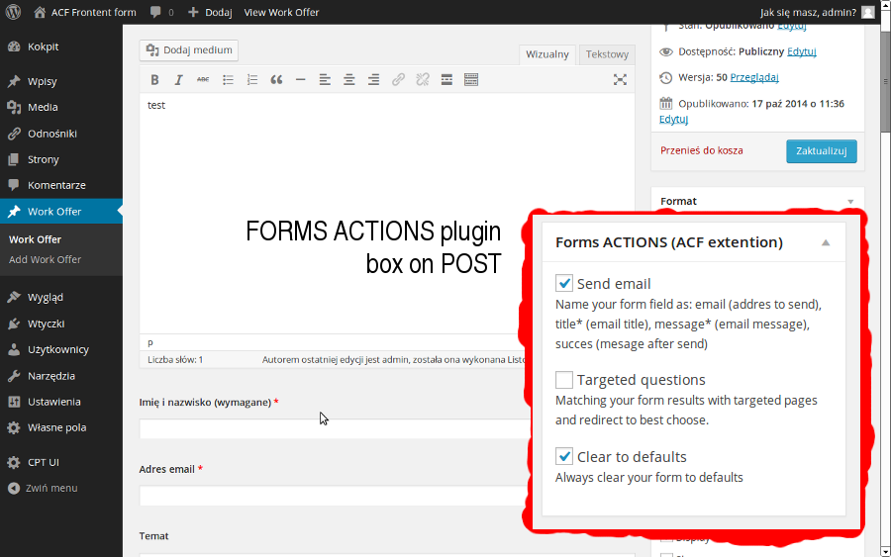Click the revisions clock icon
The image size is (891, 557).
[666, 78]
